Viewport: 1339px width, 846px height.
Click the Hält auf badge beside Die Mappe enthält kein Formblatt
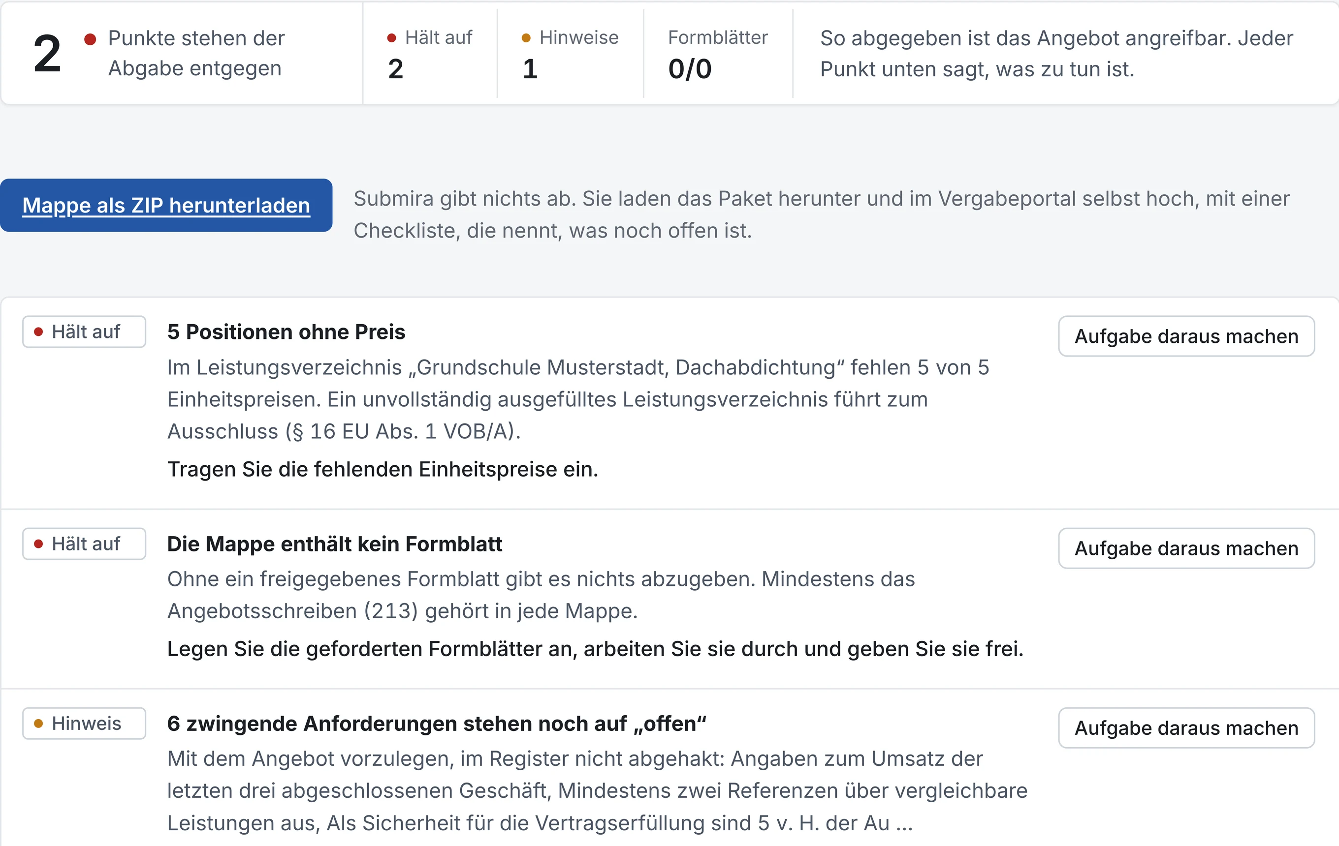[x=84, y=544]
